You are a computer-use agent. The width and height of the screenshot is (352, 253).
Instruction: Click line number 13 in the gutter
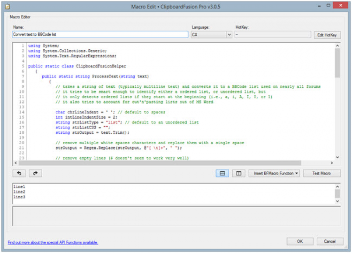tap(22, 107)
